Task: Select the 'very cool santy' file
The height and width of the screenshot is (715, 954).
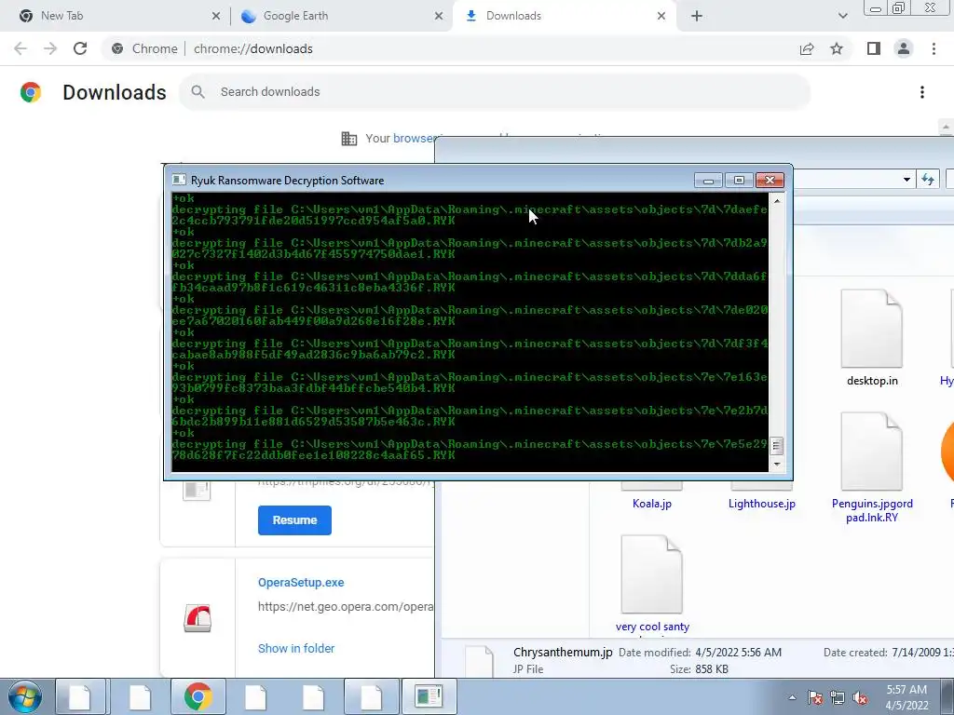Action: (x=651, y=584)
